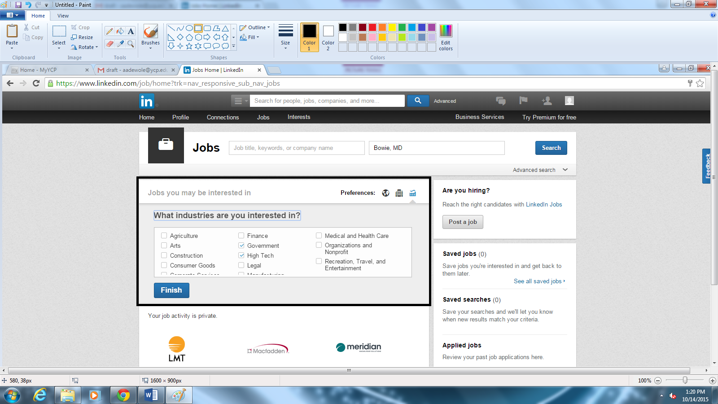Open See all saved jobs link
This screenshot has width=718, height=404.
pos(539,281)
